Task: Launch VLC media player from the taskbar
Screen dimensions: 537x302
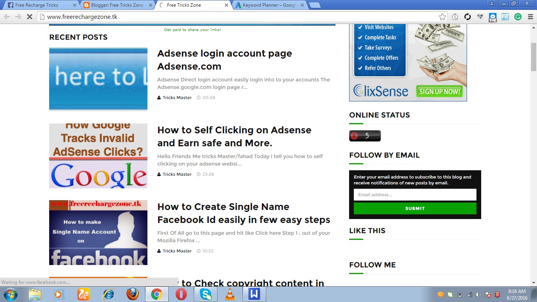Action: click(230, 294)
